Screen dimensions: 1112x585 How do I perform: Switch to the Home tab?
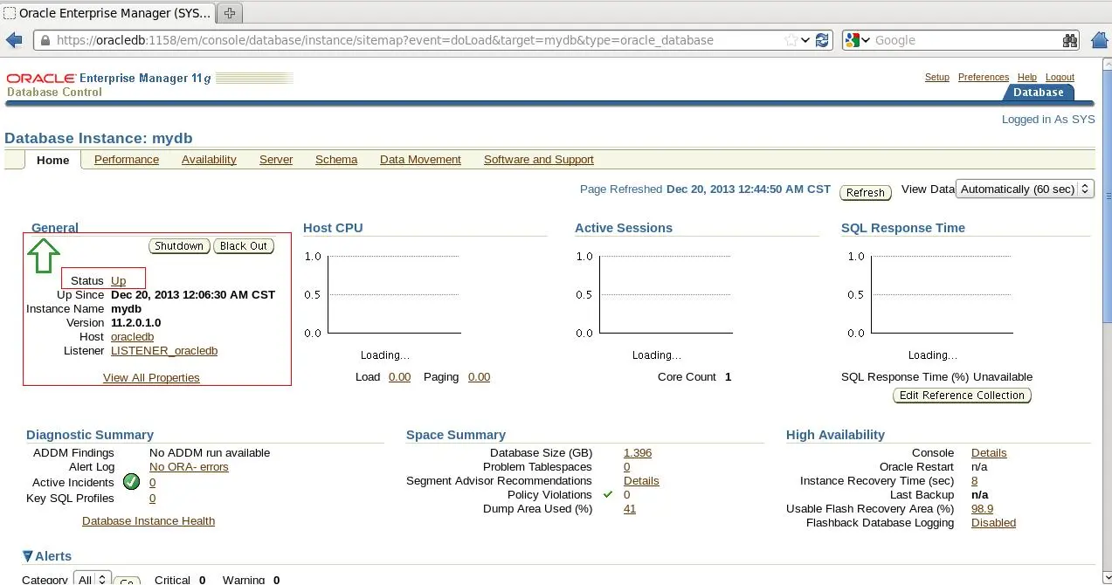click(x=52, y=160)
